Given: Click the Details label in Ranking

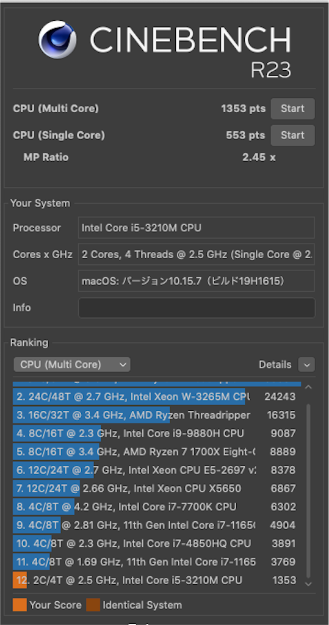Looking at the screenshot, I should coord(275,364).
